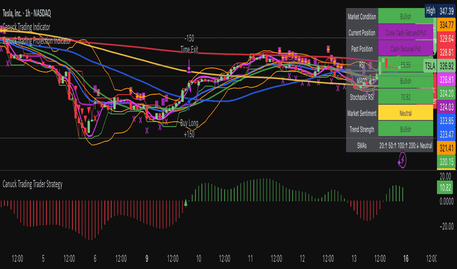Click the red 329.64 price tag
Screen dimensions: 457x269
tap(447, 38)
